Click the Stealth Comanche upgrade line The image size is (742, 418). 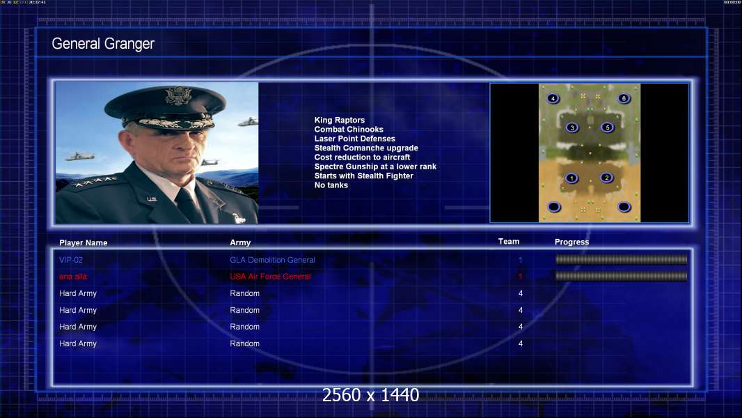(x=366, y=148)
